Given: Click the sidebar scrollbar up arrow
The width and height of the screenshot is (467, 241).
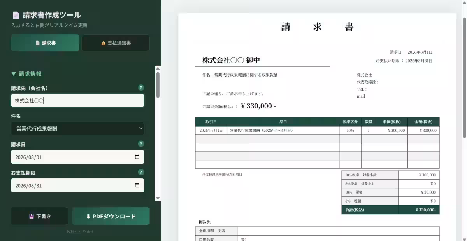Looking at the screenshot, I should [x=158, y=69].
